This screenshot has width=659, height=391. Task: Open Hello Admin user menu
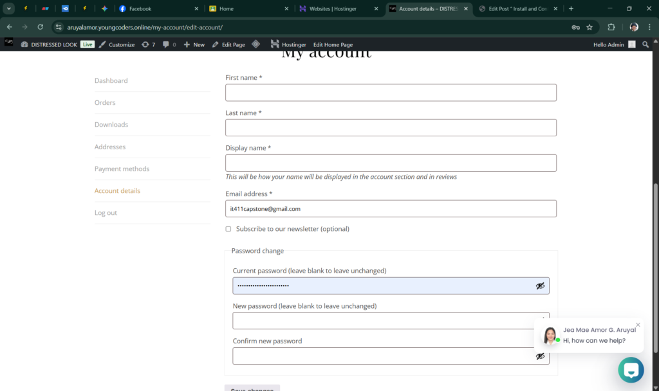tap(608, 44)
